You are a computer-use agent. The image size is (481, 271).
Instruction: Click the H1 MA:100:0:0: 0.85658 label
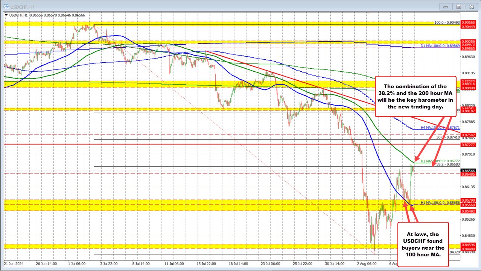[440, 202]
